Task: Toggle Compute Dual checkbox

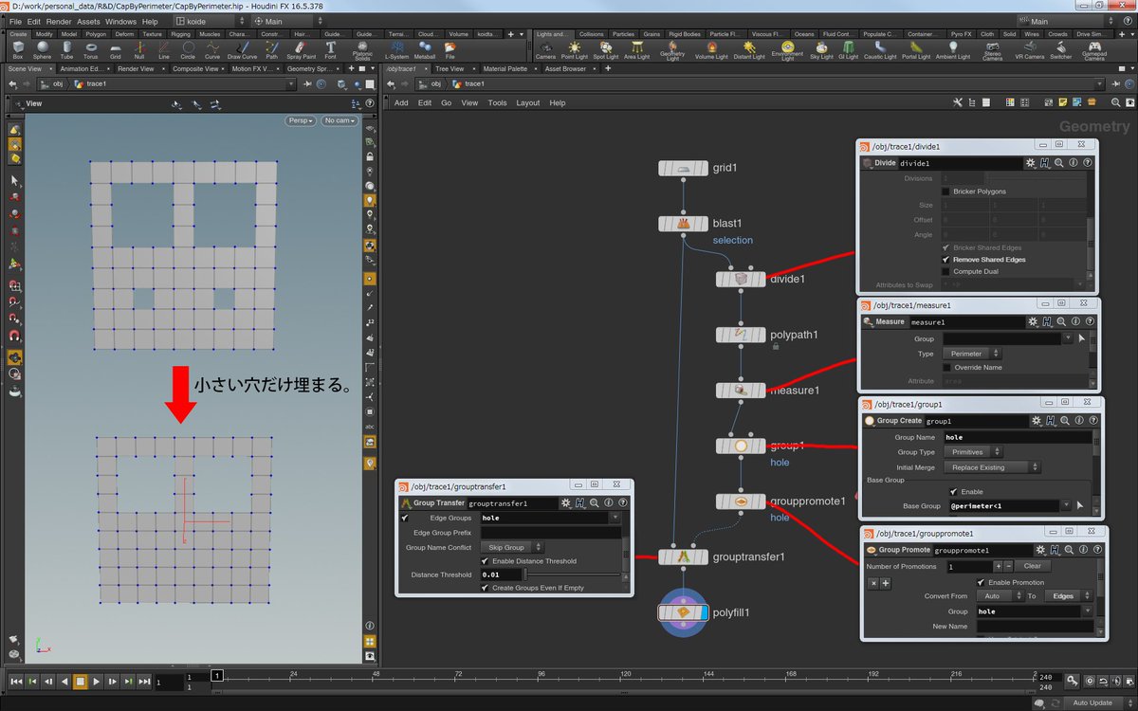Action: point(945,271)
